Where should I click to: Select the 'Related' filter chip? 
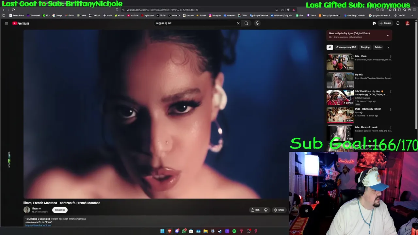click(x=378, y=47)
